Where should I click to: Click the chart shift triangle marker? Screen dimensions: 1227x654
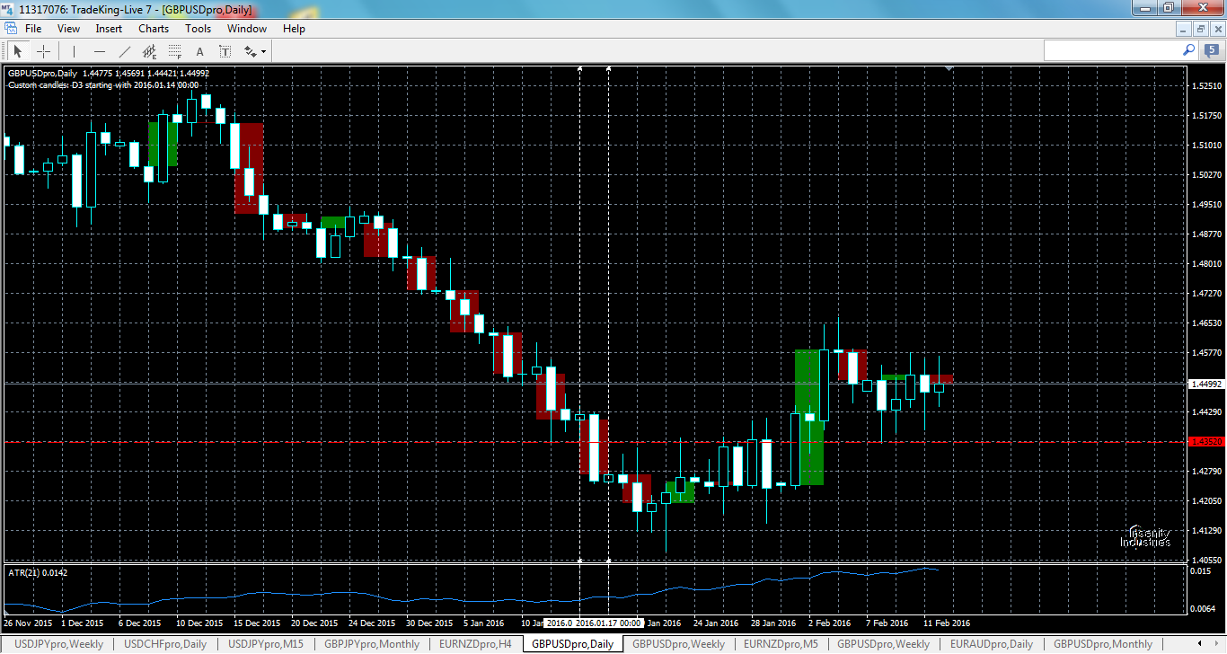[x=949, y=67]
